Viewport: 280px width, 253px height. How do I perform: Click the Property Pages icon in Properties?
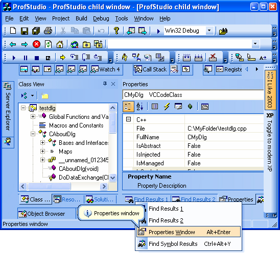pos(205,107)
